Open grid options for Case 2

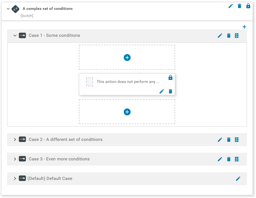(x=237, y=140)
